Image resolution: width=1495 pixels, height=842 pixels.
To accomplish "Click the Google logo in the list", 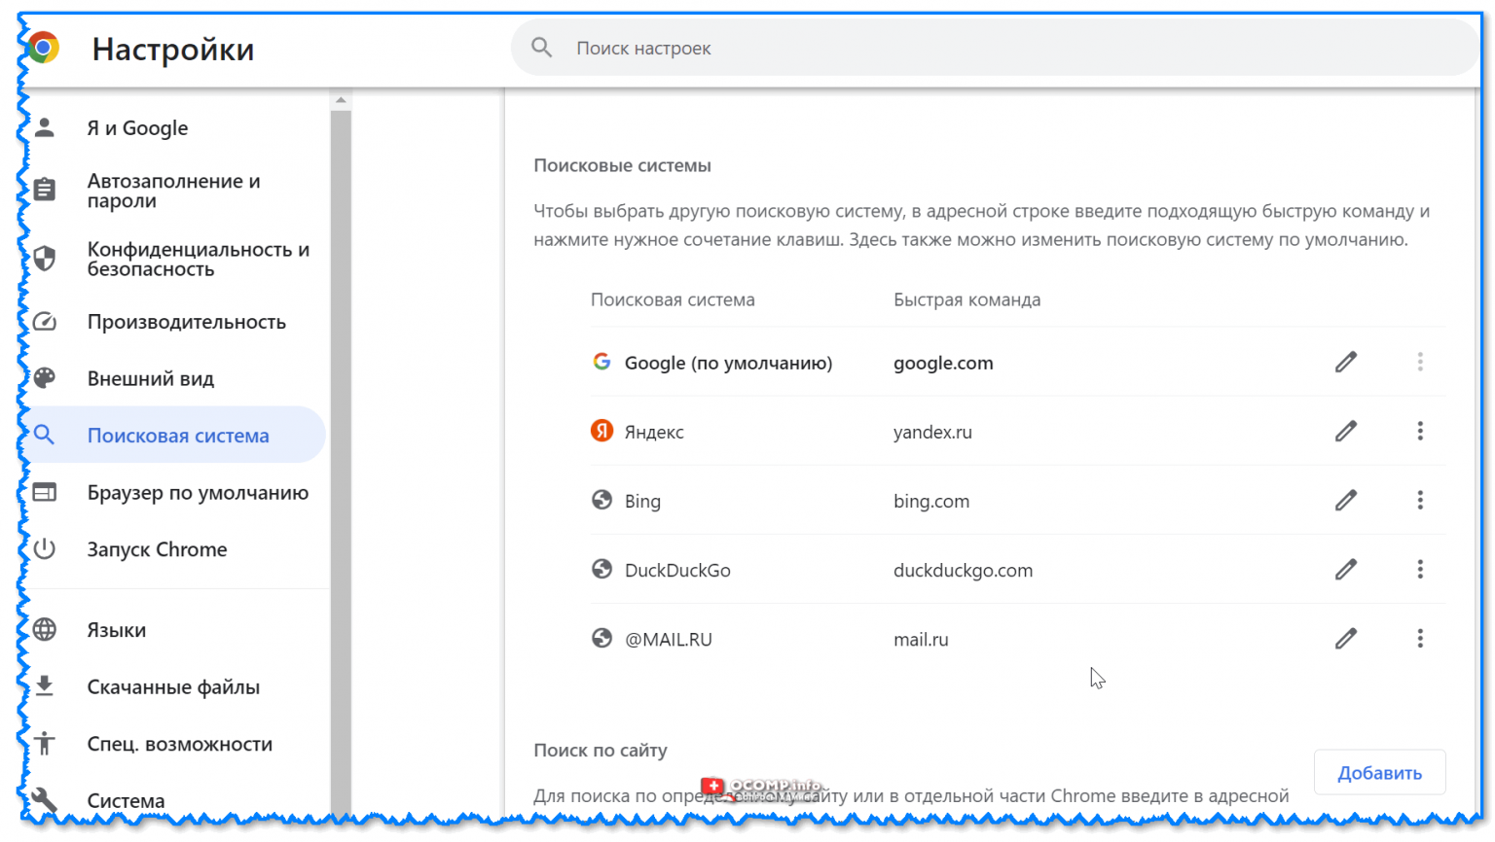I will coord(602,362).
